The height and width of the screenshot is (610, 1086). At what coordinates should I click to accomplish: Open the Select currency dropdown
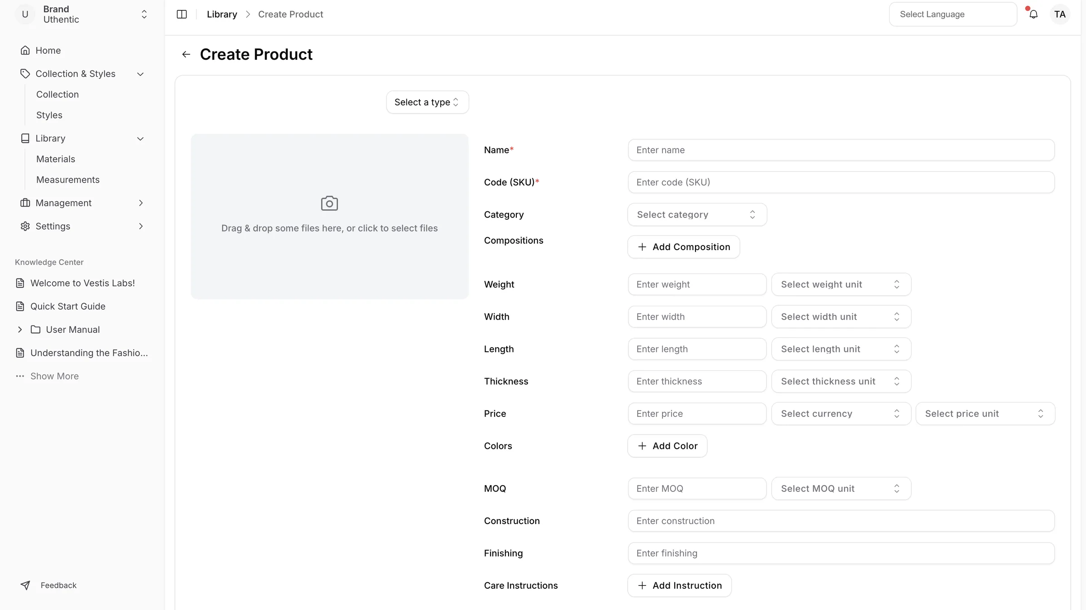[x=841, y=414]
